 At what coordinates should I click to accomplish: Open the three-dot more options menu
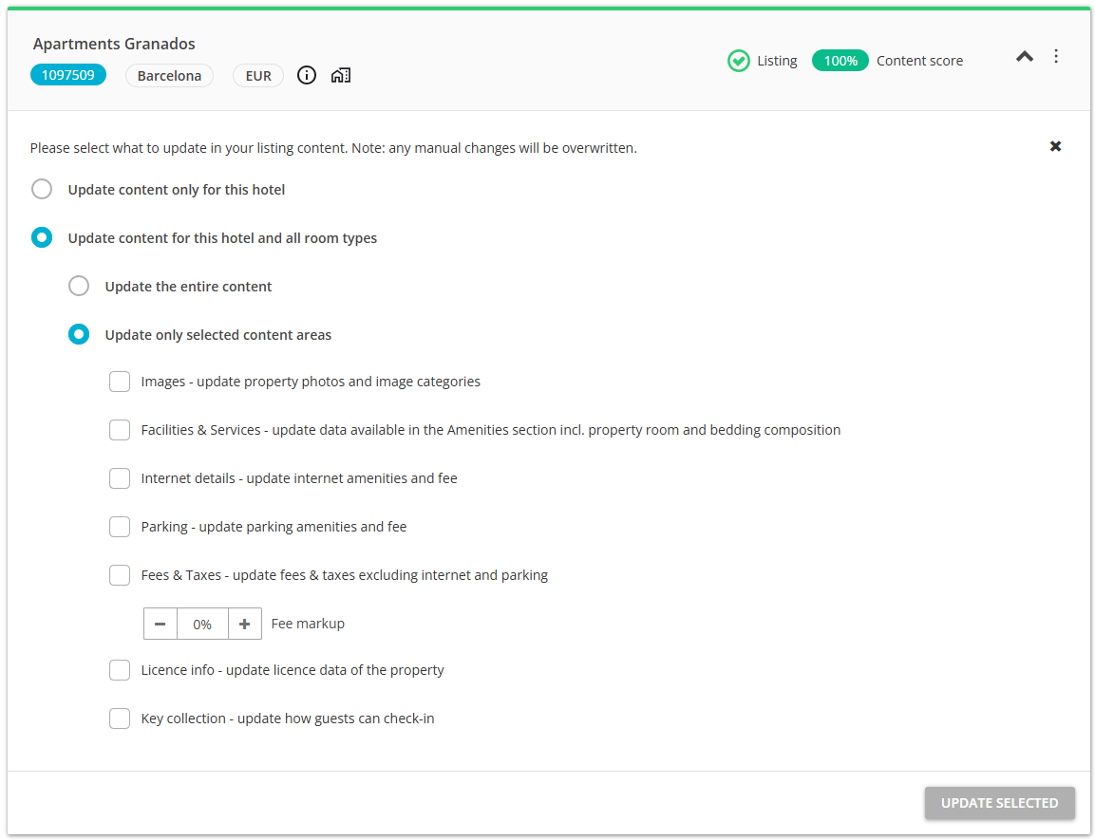pyautogui.click(x=1056, y=57)
